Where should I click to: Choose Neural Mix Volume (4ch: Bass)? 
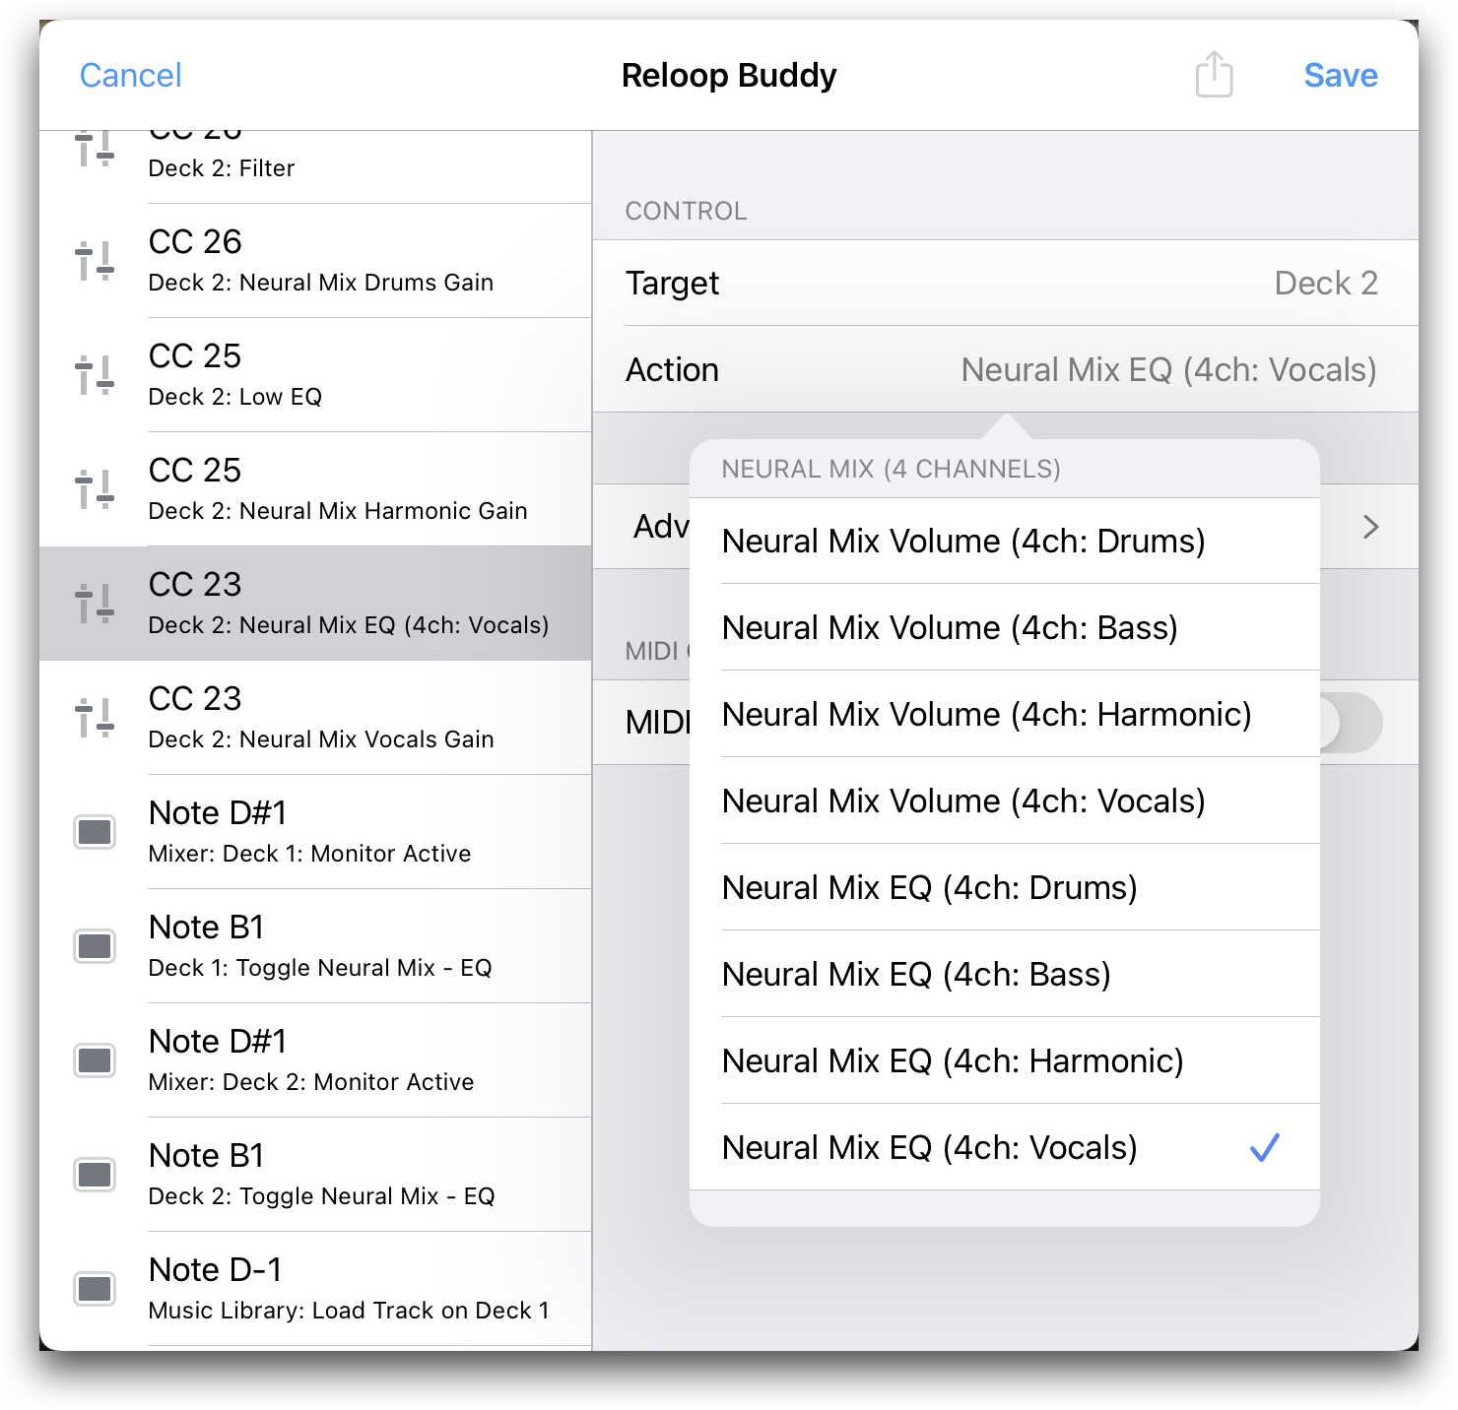tap(1005, 628)
